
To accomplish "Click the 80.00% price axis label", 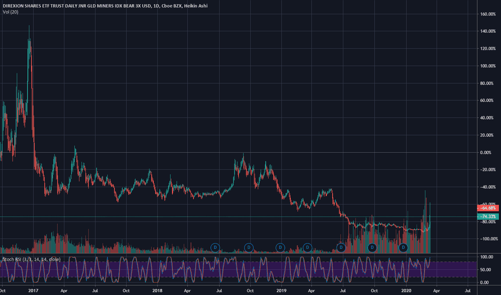I will click(x=486, y=83).
